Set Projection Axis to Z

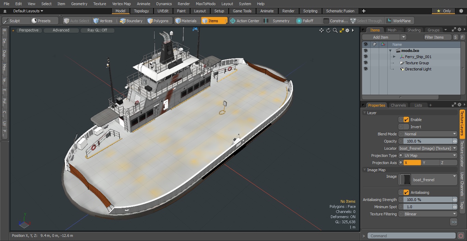(448, 163)
